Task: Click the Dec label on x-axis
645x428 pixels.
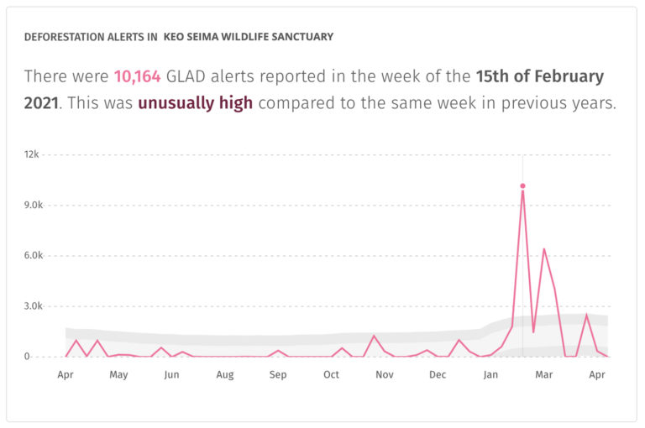Action: click(x=438, y=375)
